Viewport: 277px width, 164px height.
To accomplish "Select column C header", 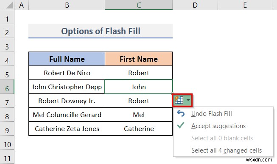I will click(139, 5).
